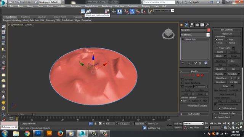The width and height of the screenshot is (244, 137).
Task: Select Element sub-object level icon
Action: click(x=202, y=75)
